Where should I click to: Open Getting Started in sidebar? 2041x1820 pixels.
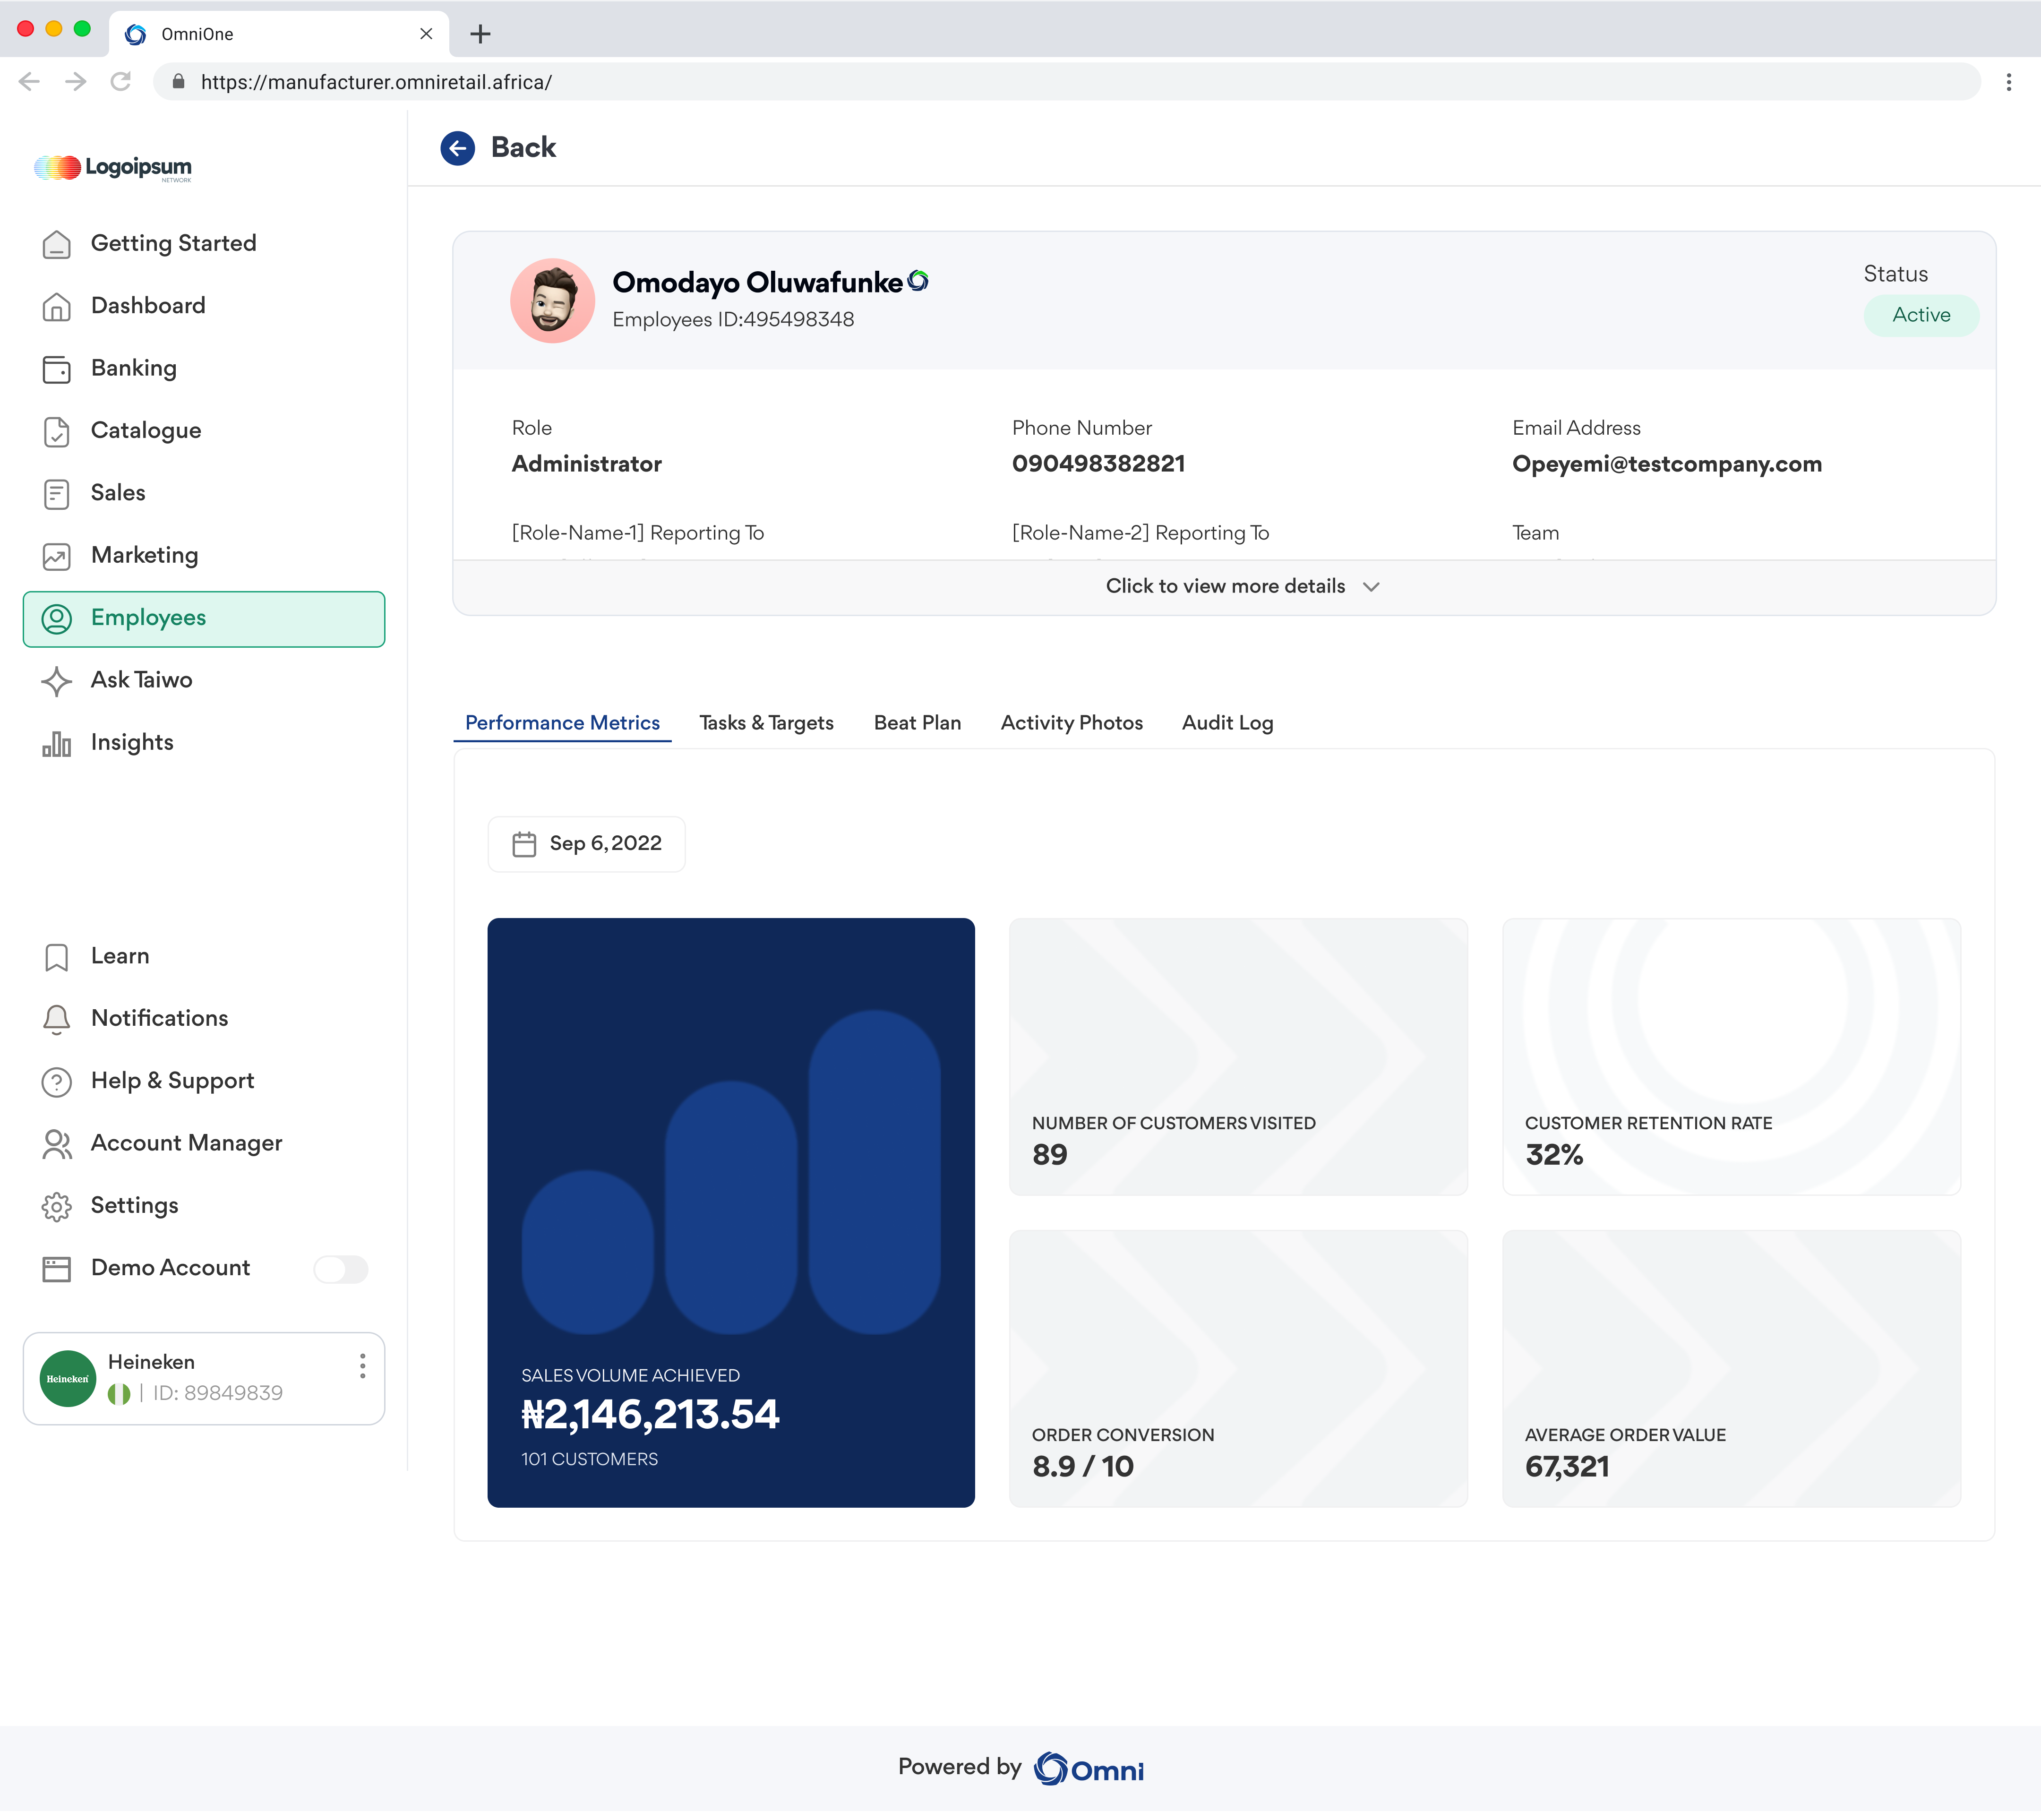(204, 244)
